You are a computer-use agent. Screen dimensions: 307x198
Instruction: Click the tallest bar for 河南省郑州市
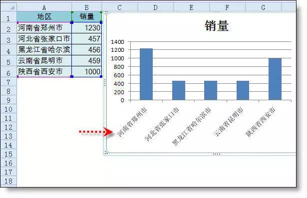pos(146,74)
